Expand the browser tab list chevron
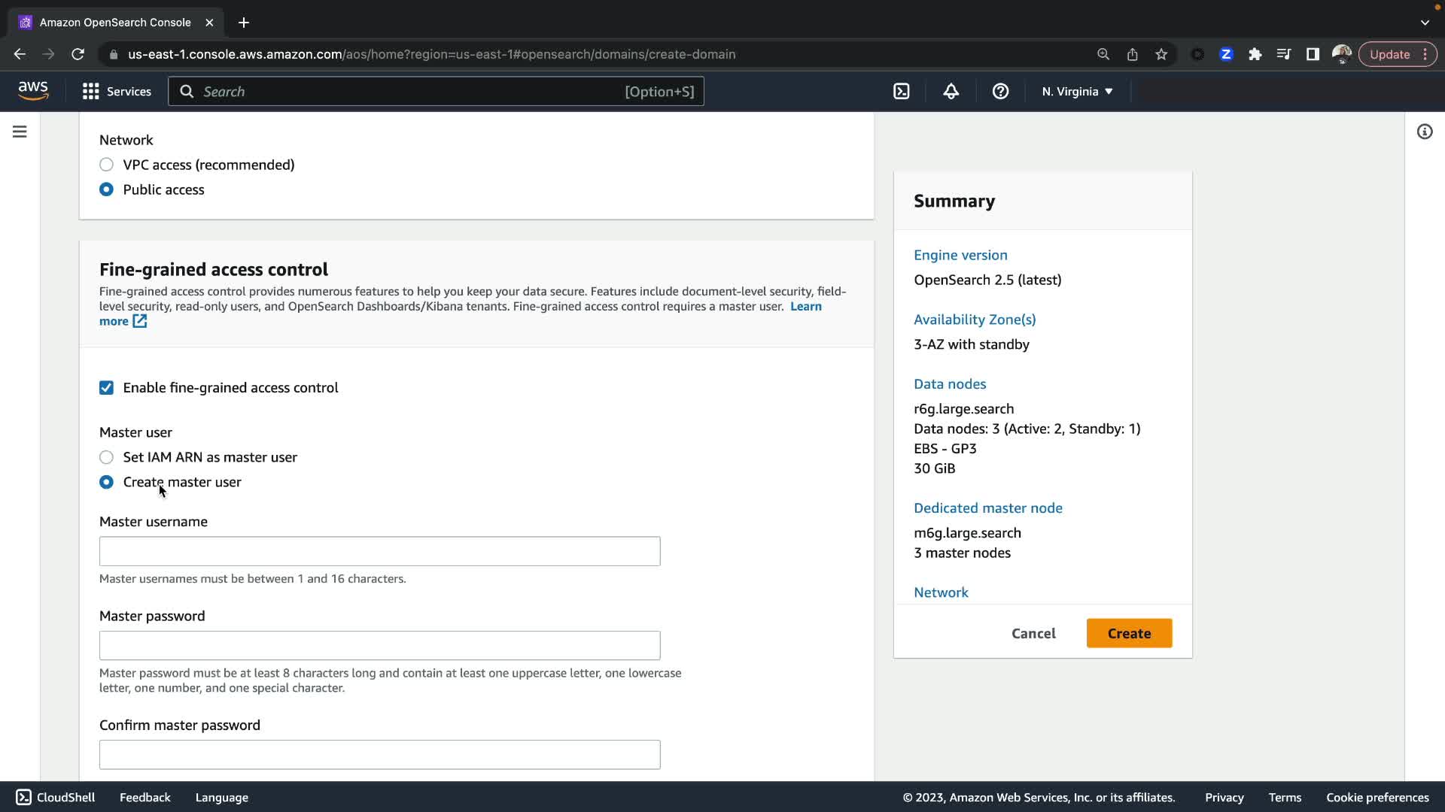 click(x=1425, y=23)
